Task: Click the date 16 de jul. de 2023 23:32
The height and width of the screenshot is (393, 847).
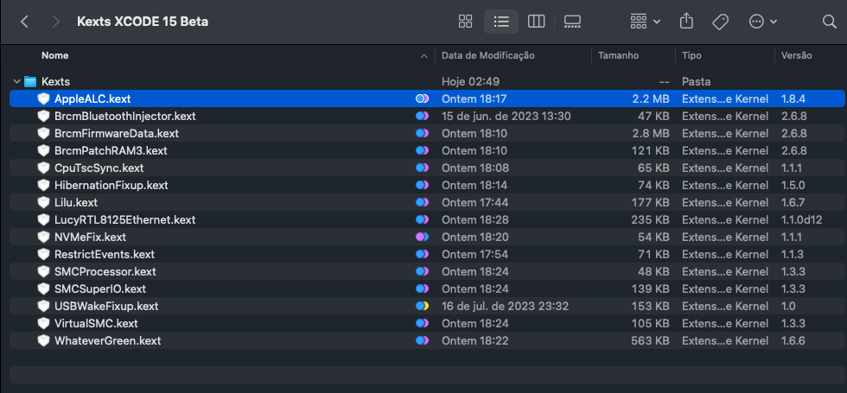Action: 505,306
